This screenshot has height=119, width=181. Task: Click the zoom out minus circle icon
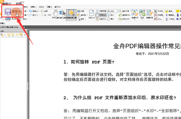[109, 19]
